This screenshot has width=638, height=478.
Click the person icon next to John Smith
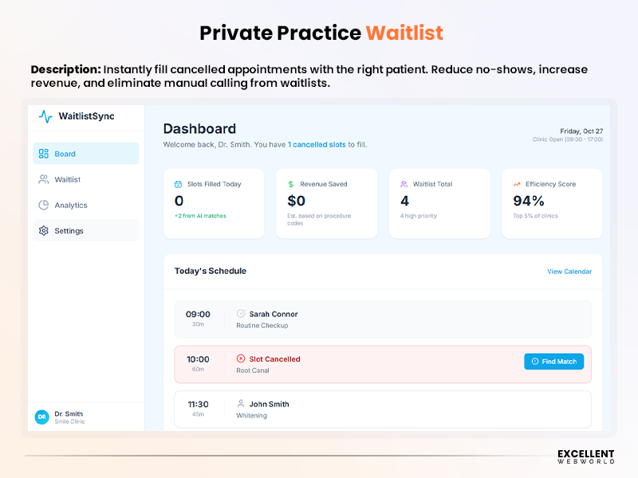242,404
